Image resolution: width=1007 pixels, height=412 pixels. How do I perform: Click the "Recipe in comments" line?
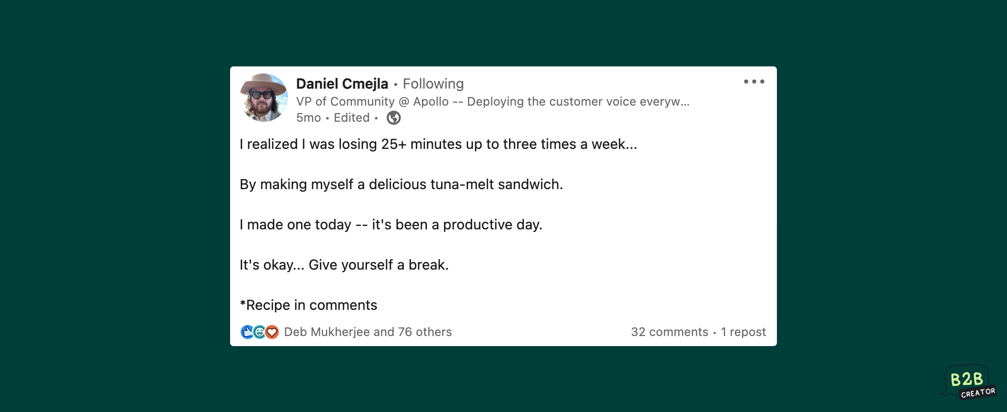309,305
